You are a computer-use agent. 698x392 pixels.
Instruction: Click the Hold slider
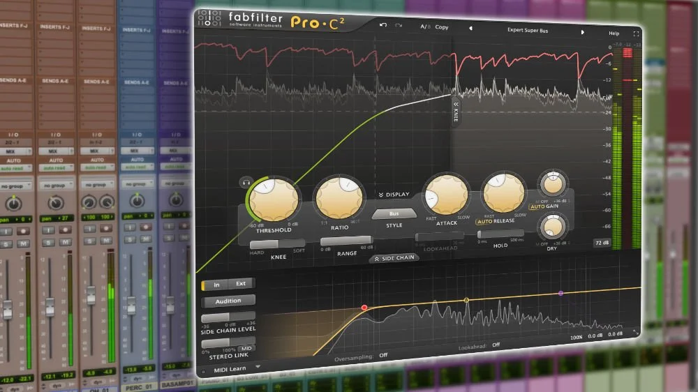point(500,234)
